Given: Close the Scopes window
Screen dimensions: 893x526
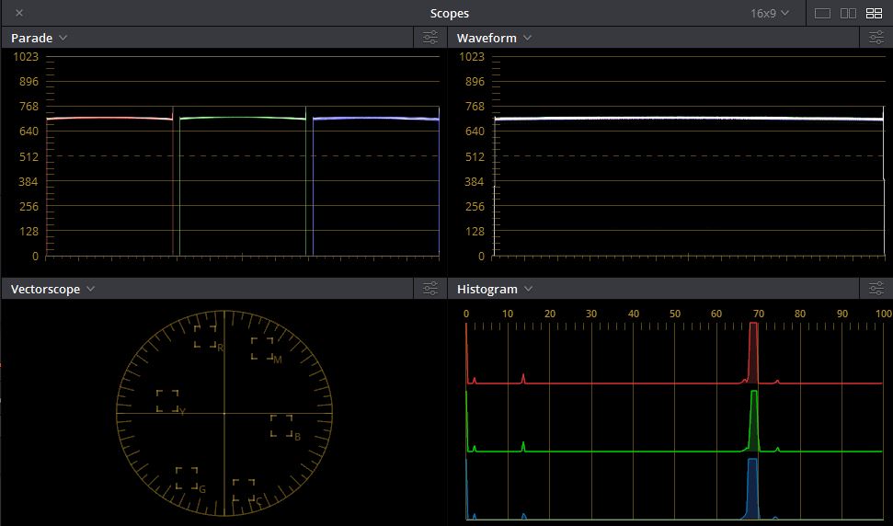Looking at the screenshot, I should pos(19,13).
